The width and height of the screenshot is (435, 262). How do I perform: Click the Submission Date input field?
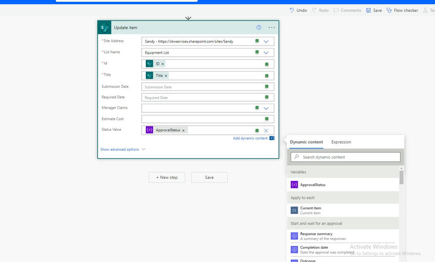coord(207,87)
